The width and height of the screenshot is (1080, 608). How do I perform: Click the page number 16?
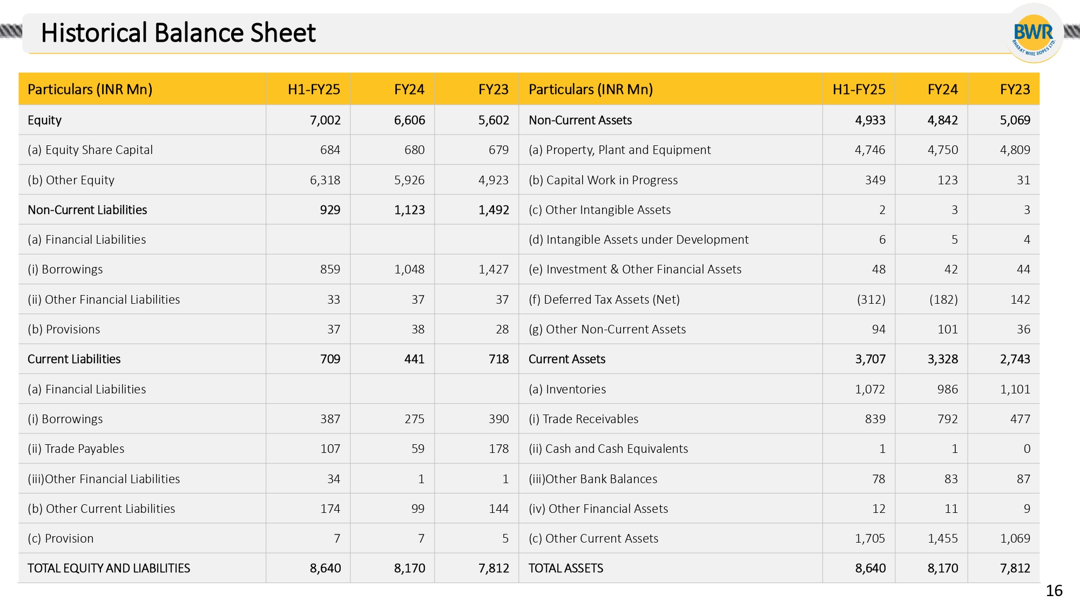click(1054, 591)
